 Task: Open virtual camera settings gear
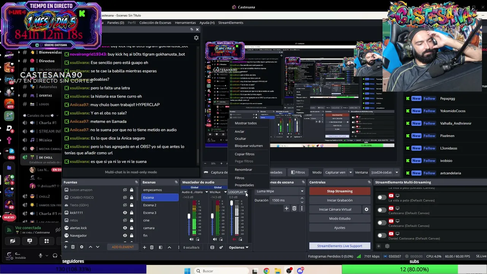pos(366,209)
